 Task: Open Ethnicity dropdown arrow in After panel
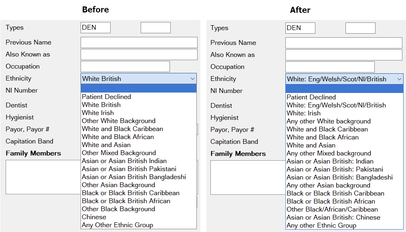399,79
